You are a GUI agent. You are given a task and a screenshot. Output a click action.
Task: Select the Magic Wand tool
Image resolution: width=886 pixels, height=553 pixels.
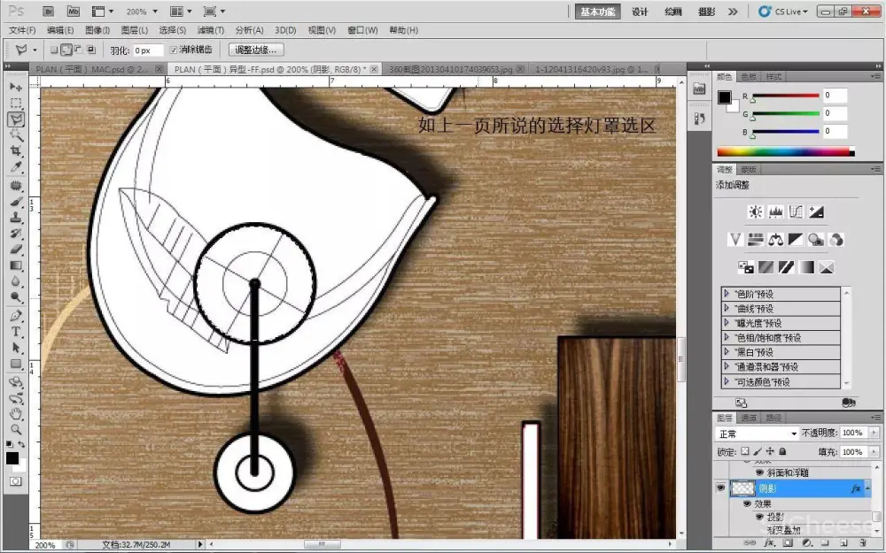[x=16, y=135]
